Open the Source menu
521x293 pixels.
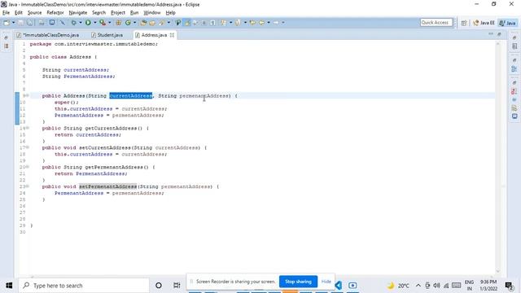(x=34, y=13)
